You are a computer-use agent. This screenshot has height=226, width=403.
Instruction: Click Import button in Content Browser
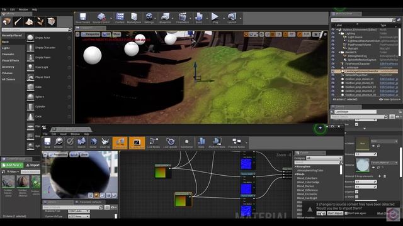33,165
